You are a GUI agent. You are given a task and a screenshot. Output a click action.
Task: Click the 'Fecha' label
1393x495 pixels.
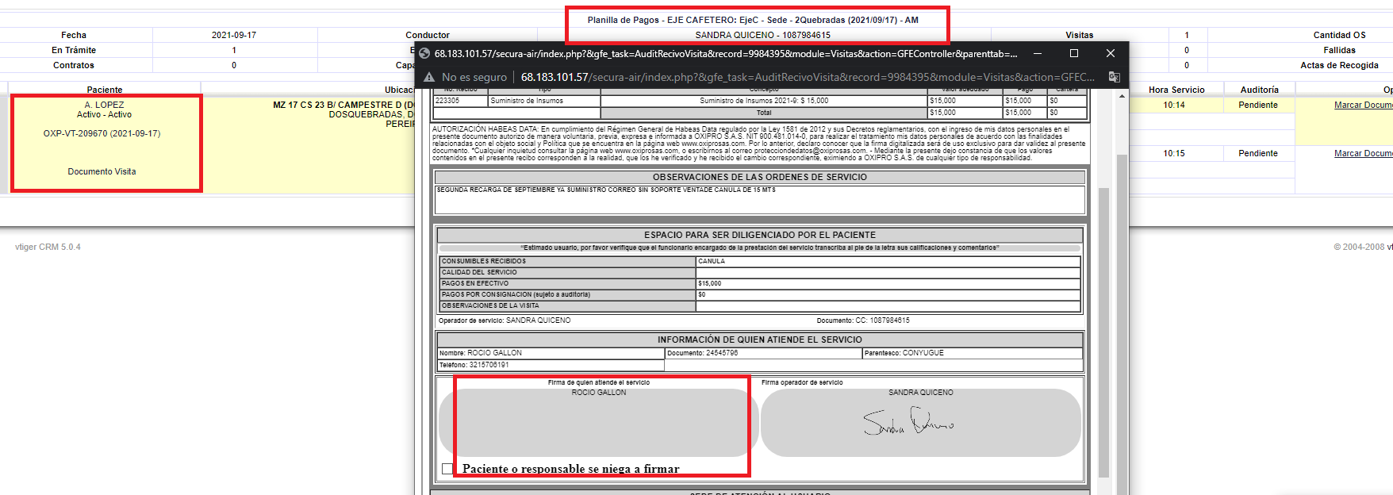(x=74, y=35)
